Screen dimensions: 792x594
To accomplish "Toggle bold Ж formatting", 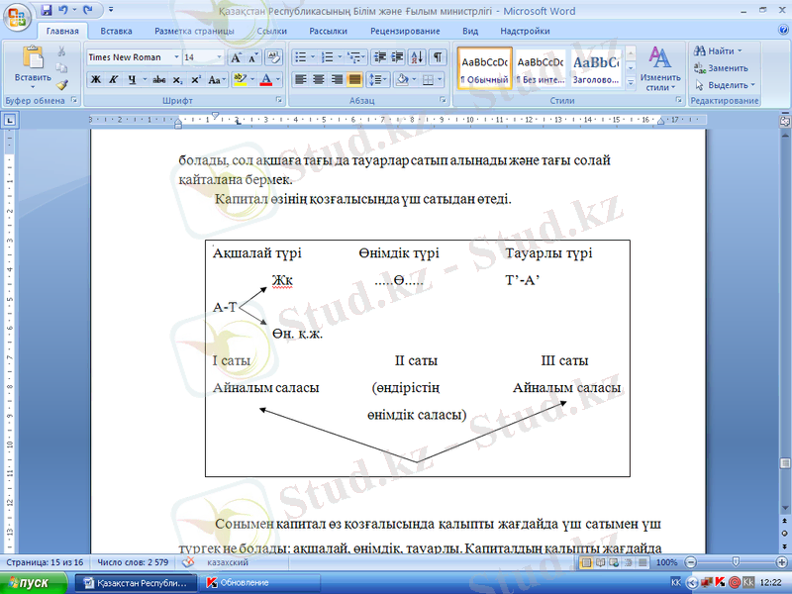I will tap(95, 80).
